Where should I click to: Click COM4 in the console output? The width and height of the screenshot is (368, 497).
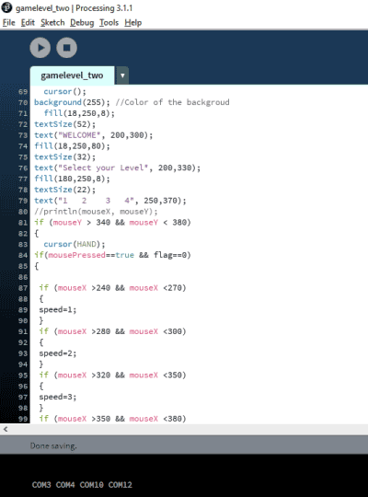pyautogui.click(x=65, y=485)
